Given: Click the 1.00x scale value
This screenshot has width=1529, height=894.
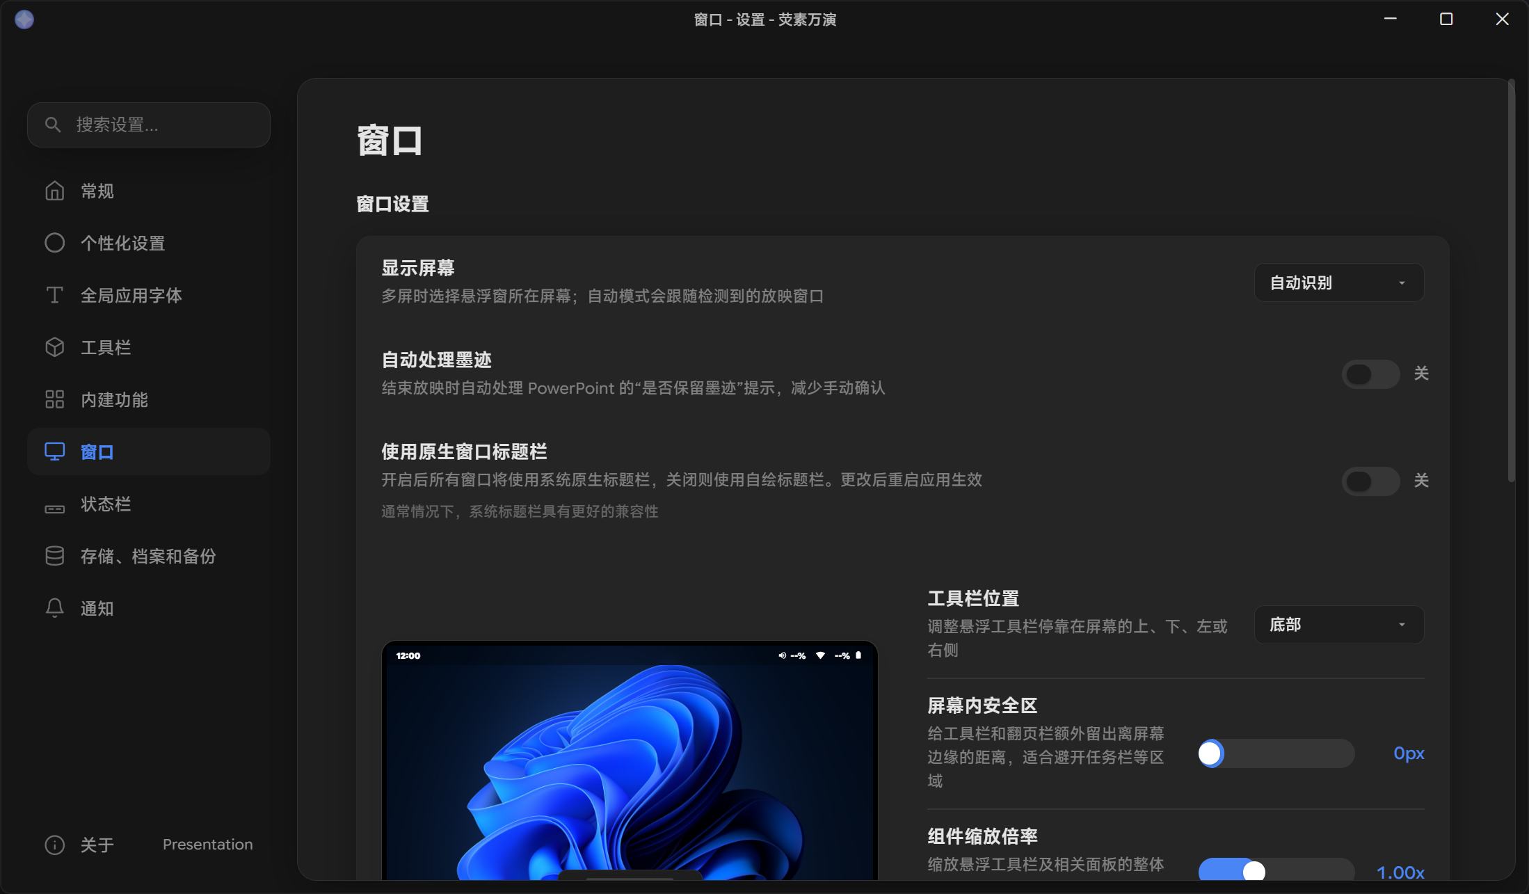Looking at the screenshot, I should pyautogui.click(x=1400, y=872).
